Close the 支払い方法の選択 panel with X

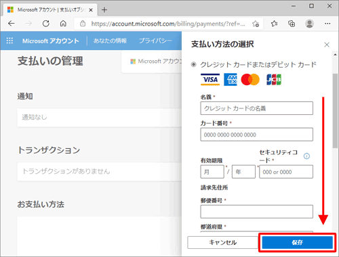pyautogui.click(x=327, y=45)
